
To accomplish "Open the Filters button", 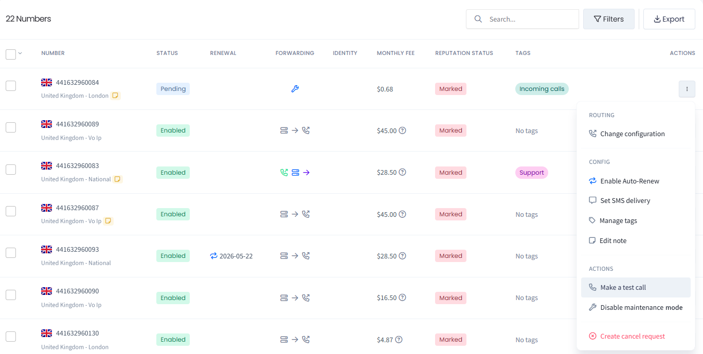I will [609, 19].
